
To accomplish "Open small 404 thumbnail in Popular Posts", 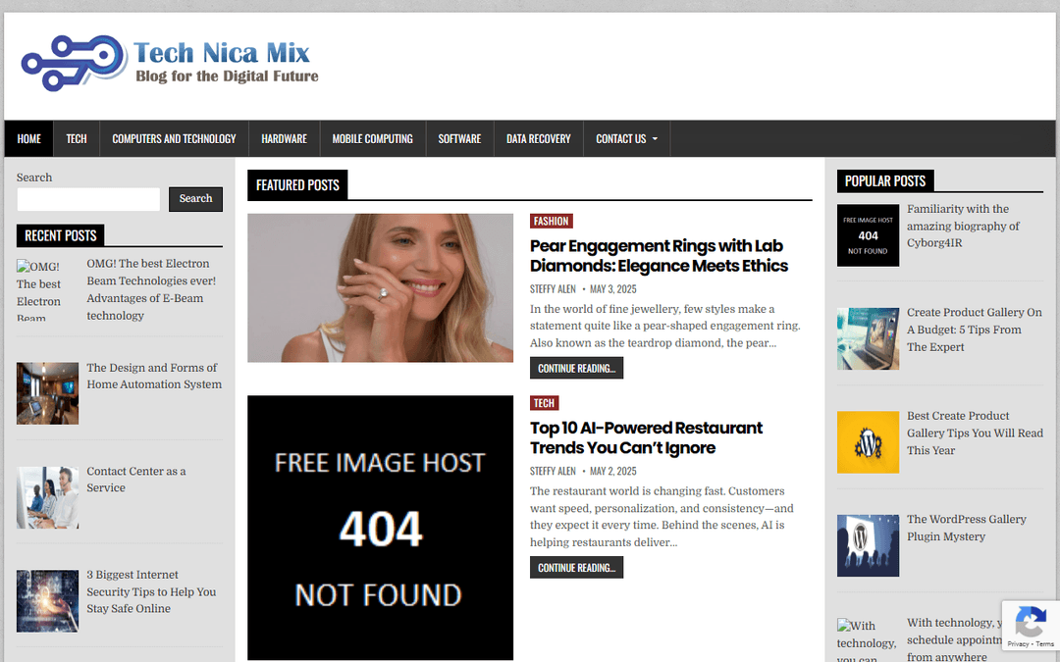I will (868, 235).
